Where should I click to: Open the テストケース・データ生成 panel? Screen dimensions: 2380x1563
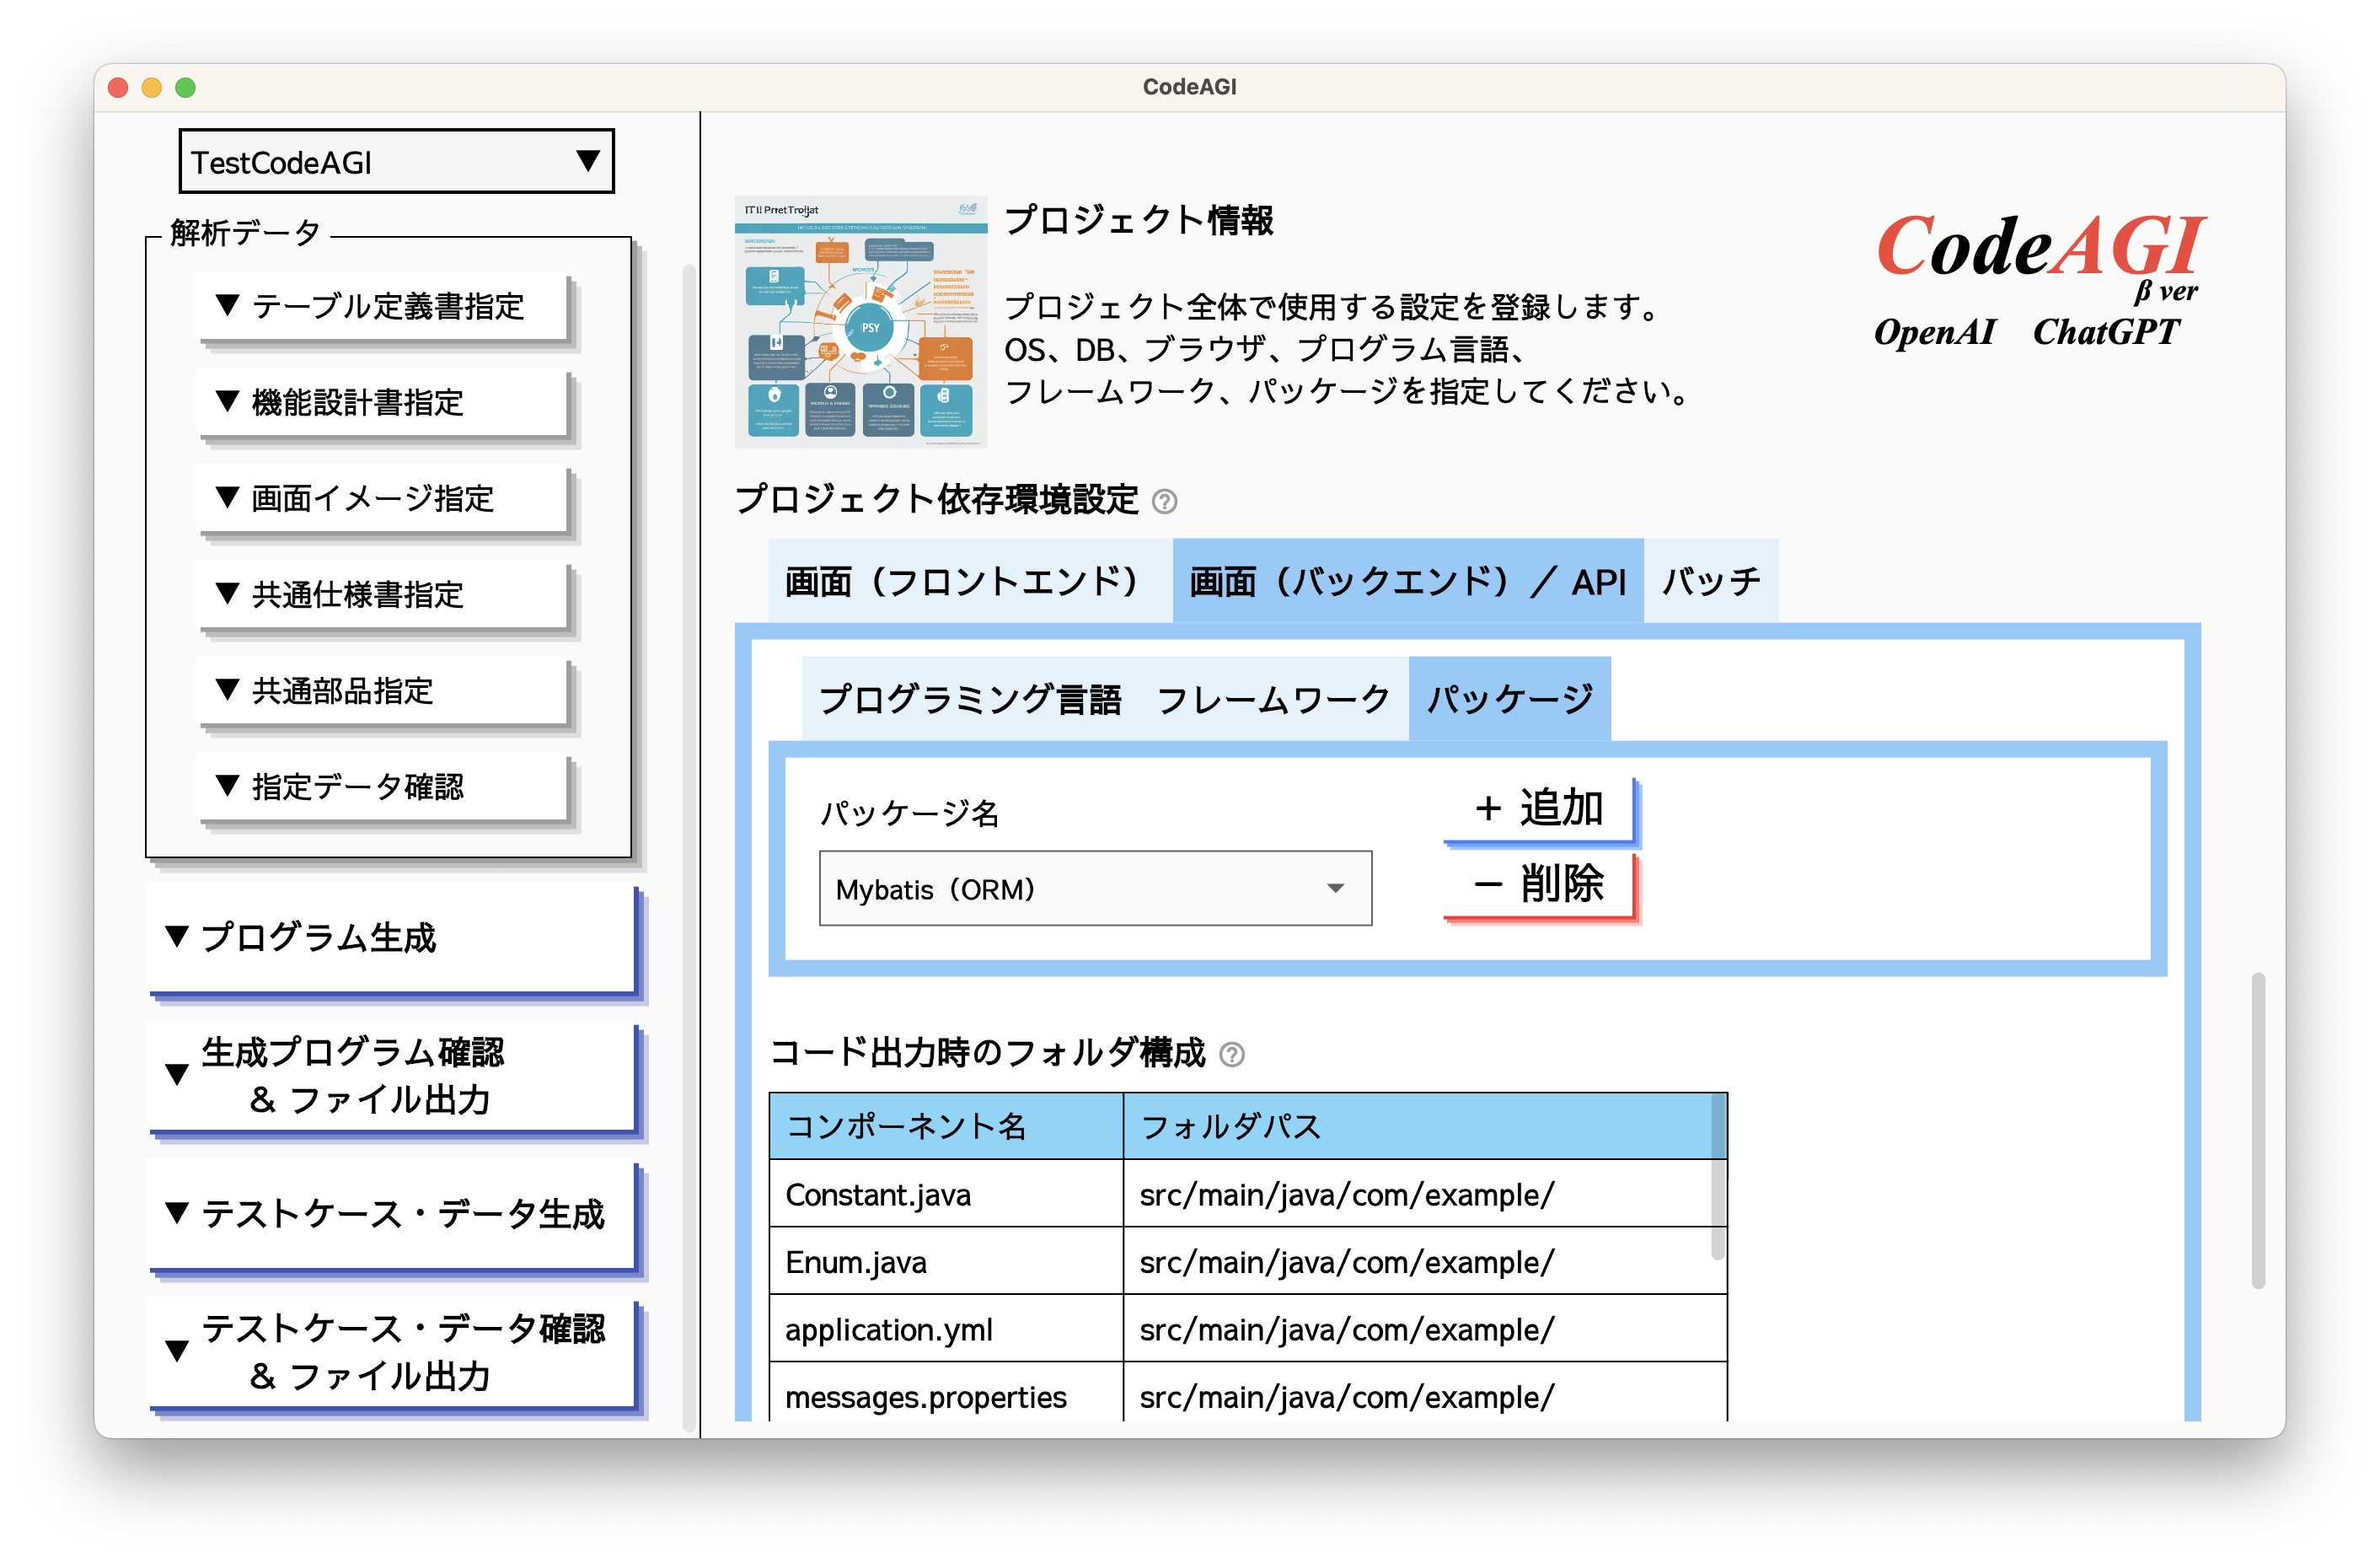tap(393, 1214)
